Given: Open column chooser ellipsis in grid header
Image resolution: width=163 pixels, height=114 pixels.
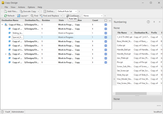Looking at the screenshot, I should [x=110, y=21].
